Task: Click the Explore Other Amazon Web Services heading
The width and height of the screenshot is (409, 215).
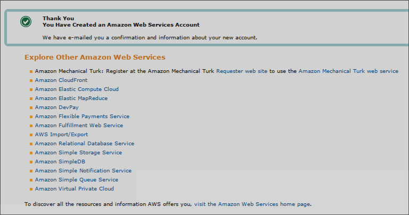Action: [x=95, y=57]
